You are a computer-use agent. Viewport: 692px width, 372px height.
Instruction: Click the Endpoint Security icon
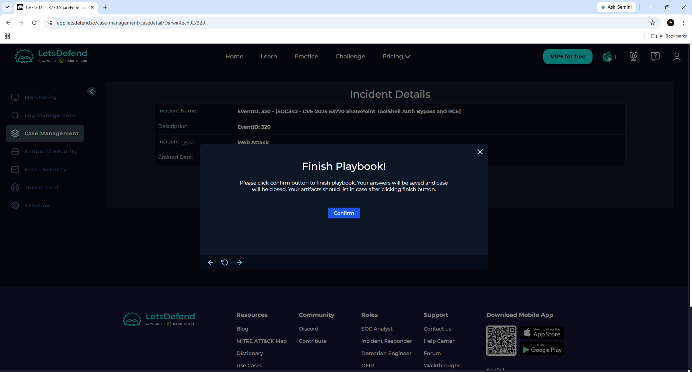pos(15,151)
